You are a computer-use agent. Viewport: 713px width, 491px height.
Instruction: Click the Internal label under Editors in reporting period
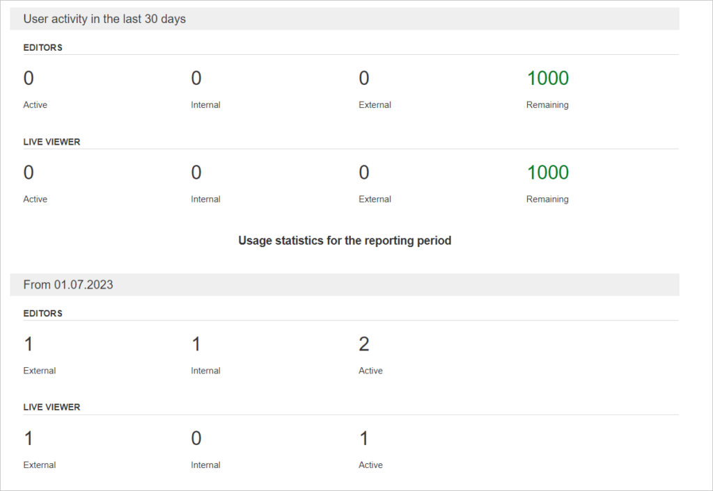[x=205, y=371]
